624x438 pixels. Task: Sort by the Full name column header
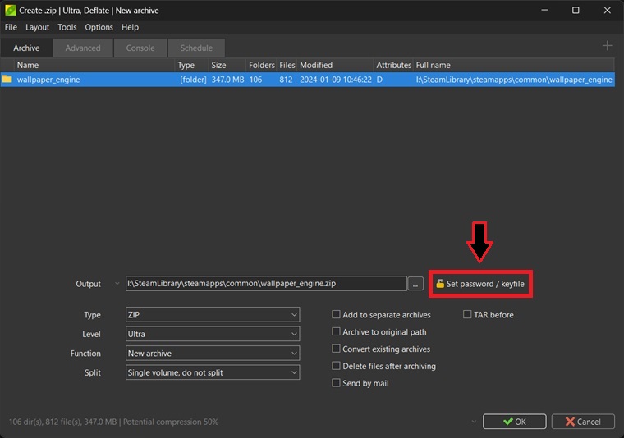[514, 65]
